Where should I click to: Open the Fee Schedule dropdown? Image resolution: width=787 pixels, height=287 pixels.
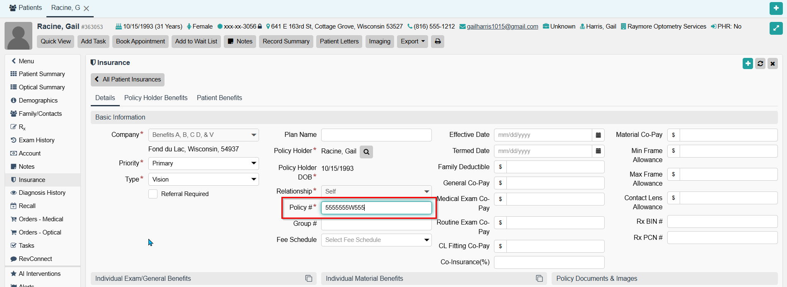point(376,240)
